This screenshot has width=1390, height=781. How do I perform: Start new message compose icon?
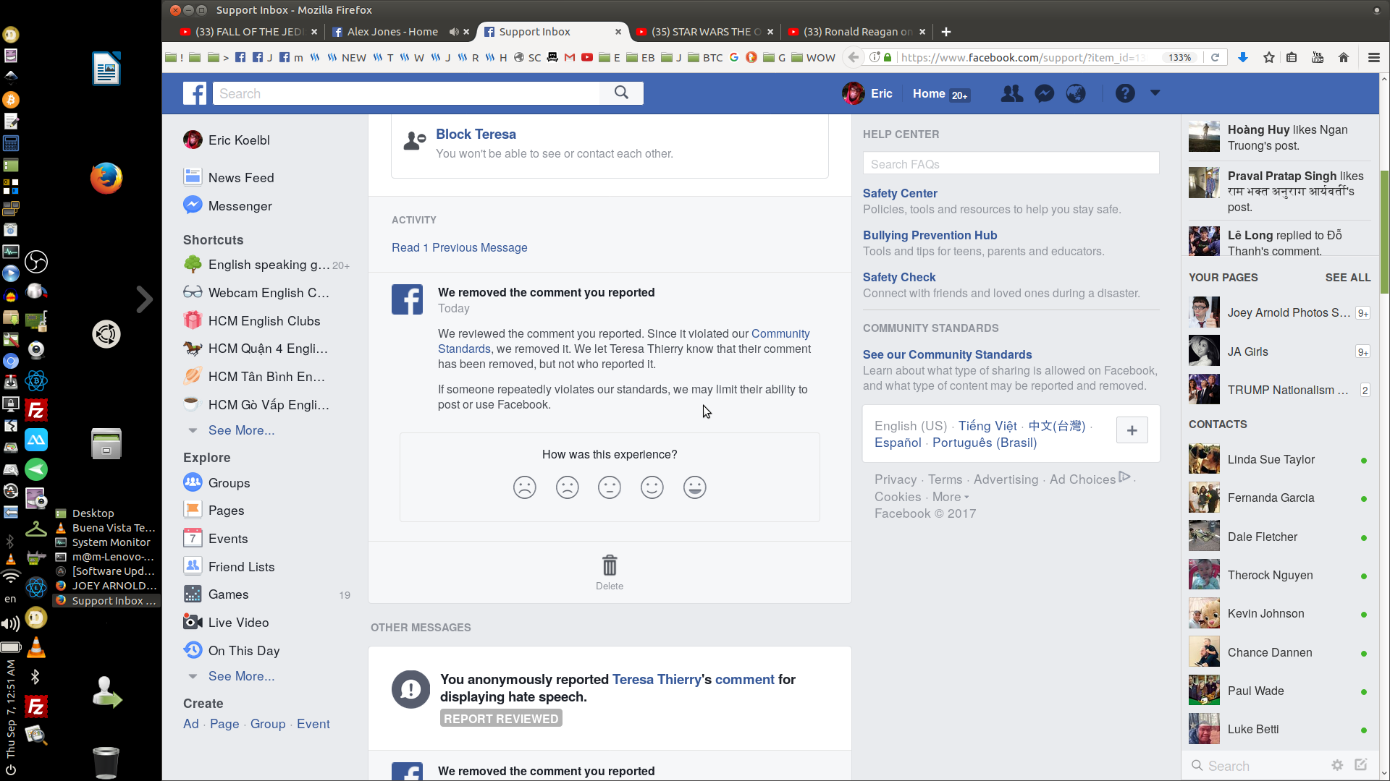(x=1361, y=765)
